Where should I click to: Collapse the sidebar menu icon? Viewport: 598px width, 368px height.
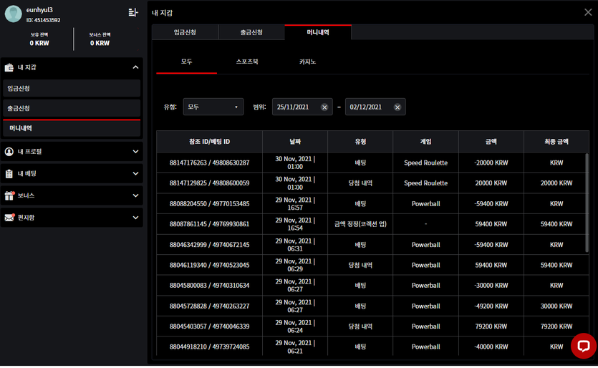tap(132, 13)
